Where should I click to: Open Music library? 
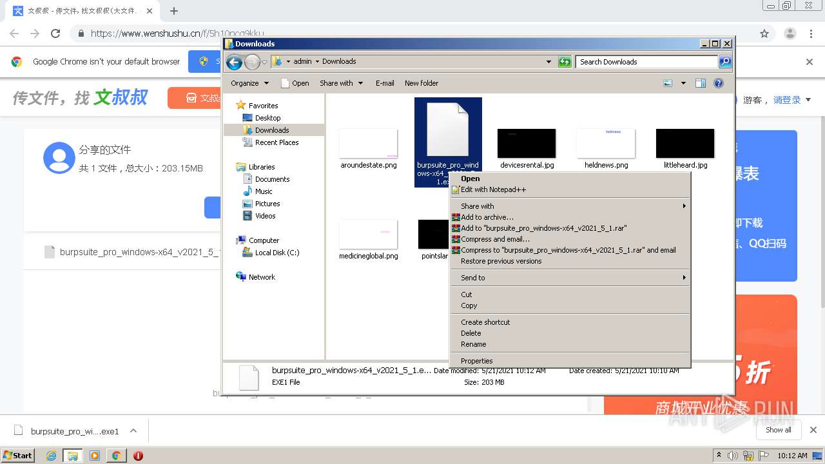[x=264, y=191]
